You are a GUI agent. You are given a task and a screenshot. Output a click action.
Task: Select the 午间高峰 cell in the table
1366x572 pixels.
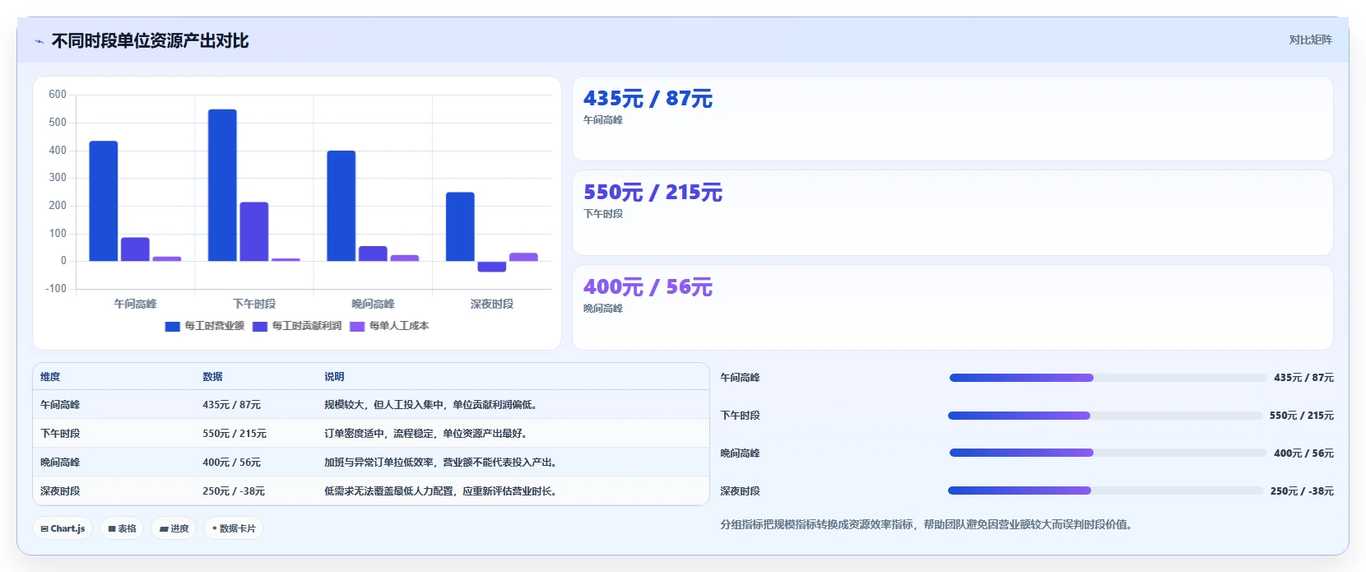click(60, 404)
